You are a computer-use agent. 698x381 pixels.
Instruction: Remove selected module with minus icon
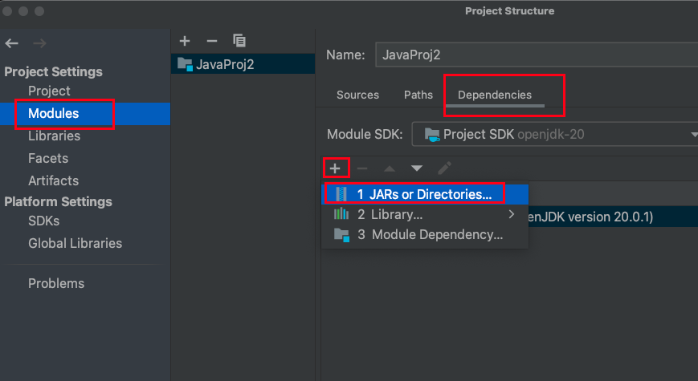(x=212, y=41)
